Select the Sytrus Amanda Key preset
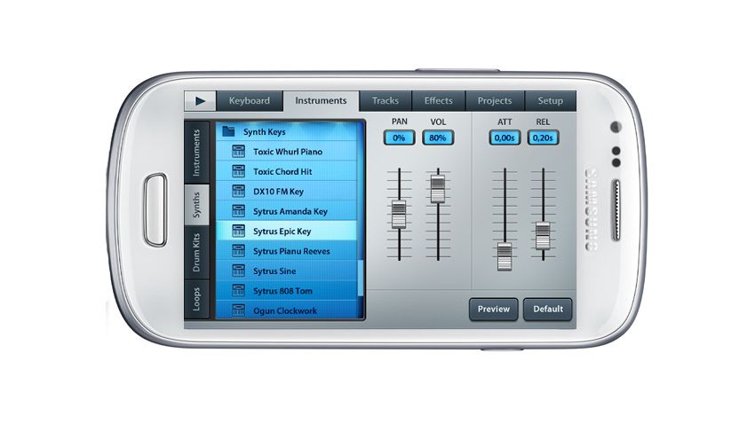This screenshot has width=755, height=424. point(288,211)
